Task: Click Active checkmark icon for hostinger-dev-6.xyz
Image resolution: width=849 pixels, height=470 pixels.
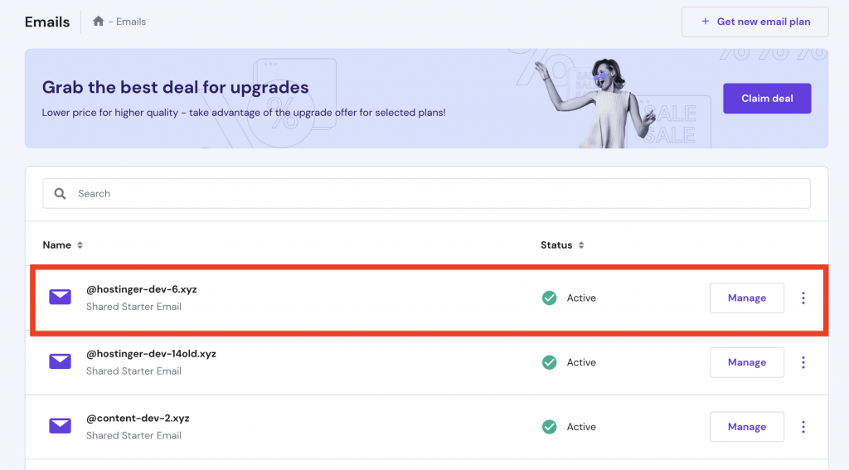Action: point(549,298)
